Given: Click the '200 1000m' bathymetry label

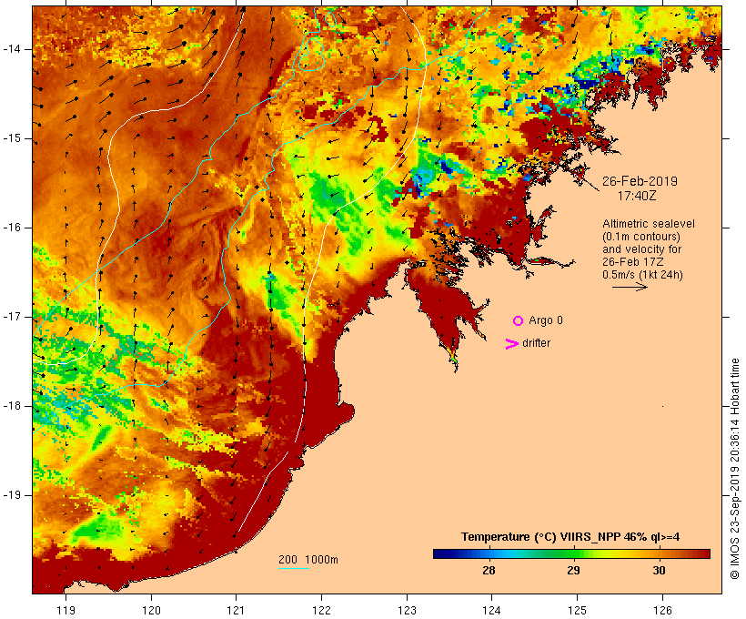Looking at the screenshot, I should 308,560.
